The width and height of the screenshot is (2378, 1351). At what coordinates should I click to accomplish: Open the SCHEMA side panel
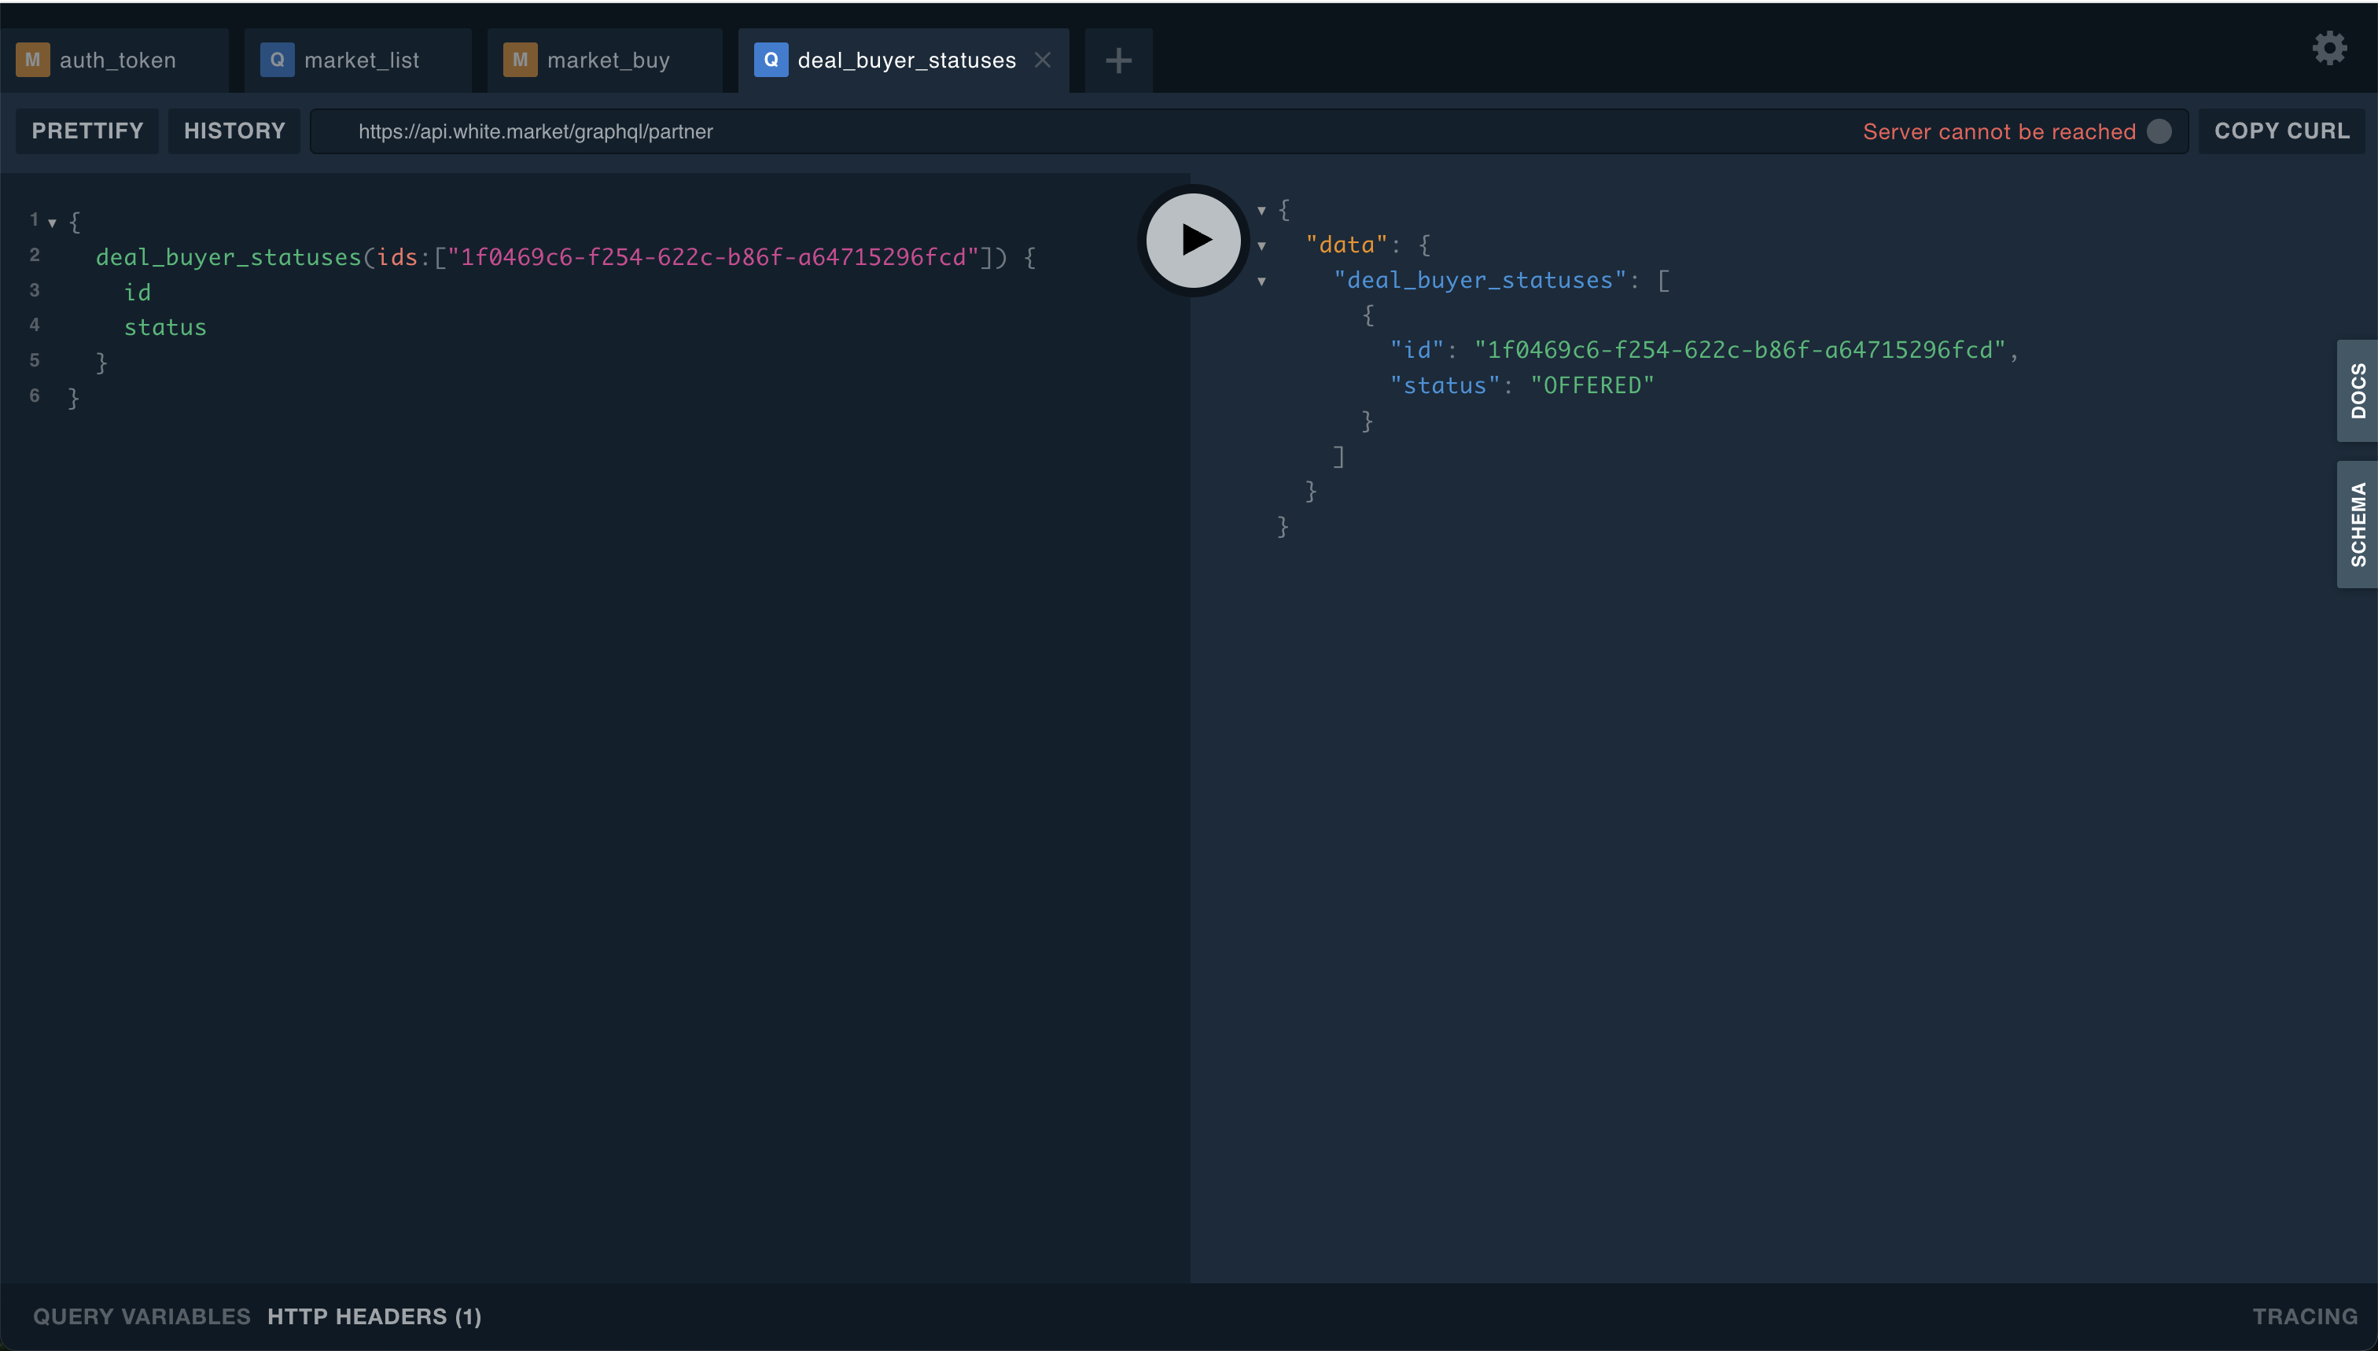point(2357,525)
